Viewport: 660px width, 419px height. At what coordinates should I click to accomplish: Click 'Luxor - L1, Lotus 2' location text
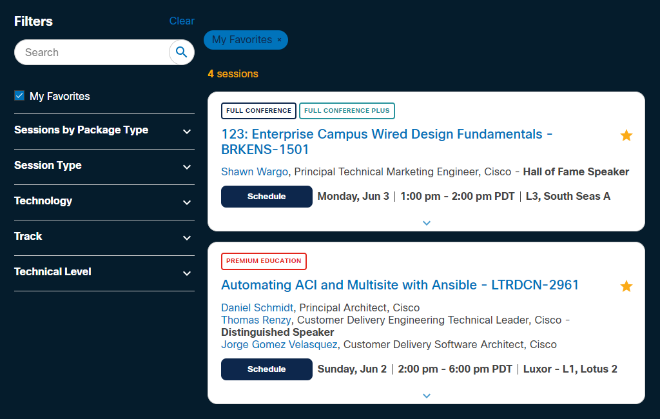pos(570,369)
